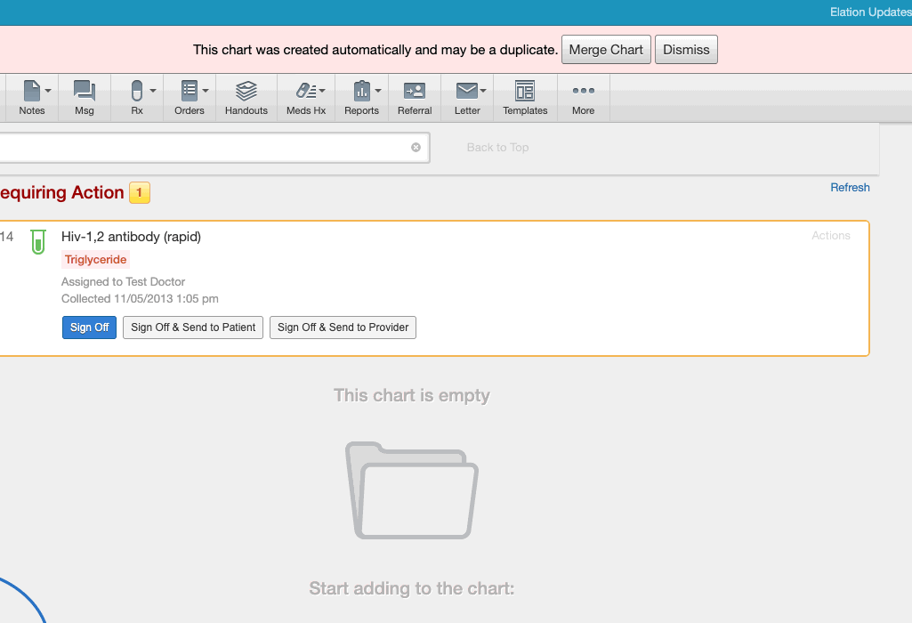Viewport: 912px width, 623px height.
Task: Open the Notes document icon
Action: [31, 91]
